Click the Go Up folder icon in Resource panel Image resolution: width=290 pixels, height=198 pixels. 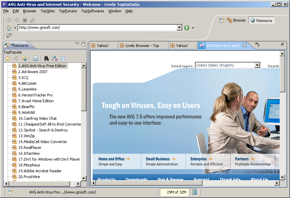tap(24, 58)
